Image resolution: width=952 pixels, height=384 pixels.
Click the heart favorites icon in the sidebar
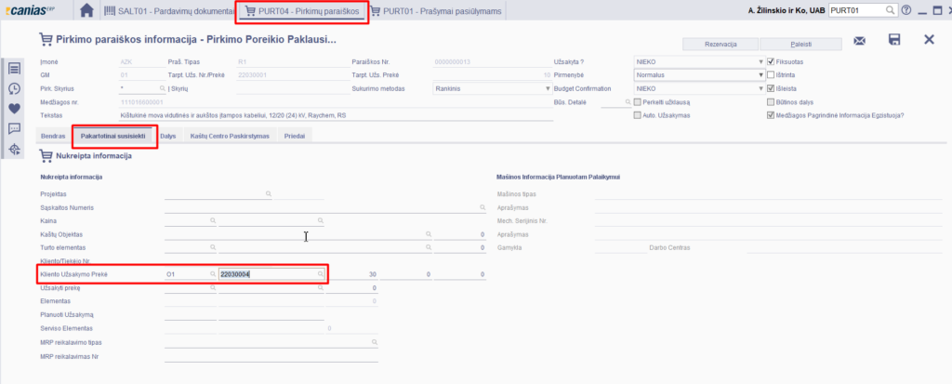click(14, 108)
